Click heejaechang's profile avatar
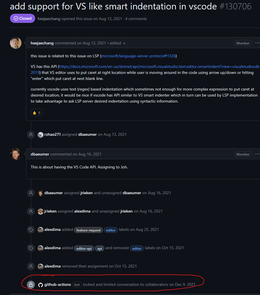The width and height of the screenshot is (260, 295). [x=16, y=43]
